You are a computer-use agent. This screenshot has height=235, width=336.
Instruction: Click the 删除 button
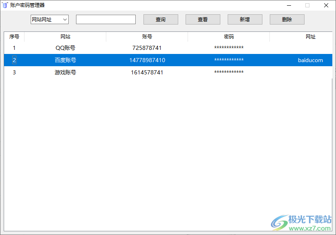(x=287, y=20)
